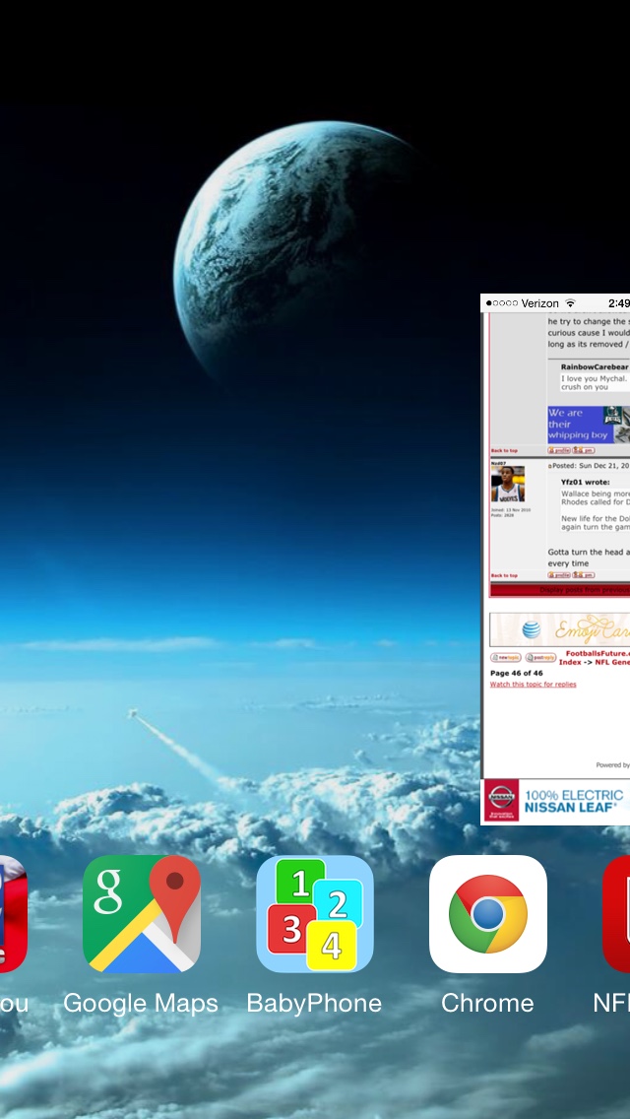Tap Nzd07's basketball player avatar

507,484
